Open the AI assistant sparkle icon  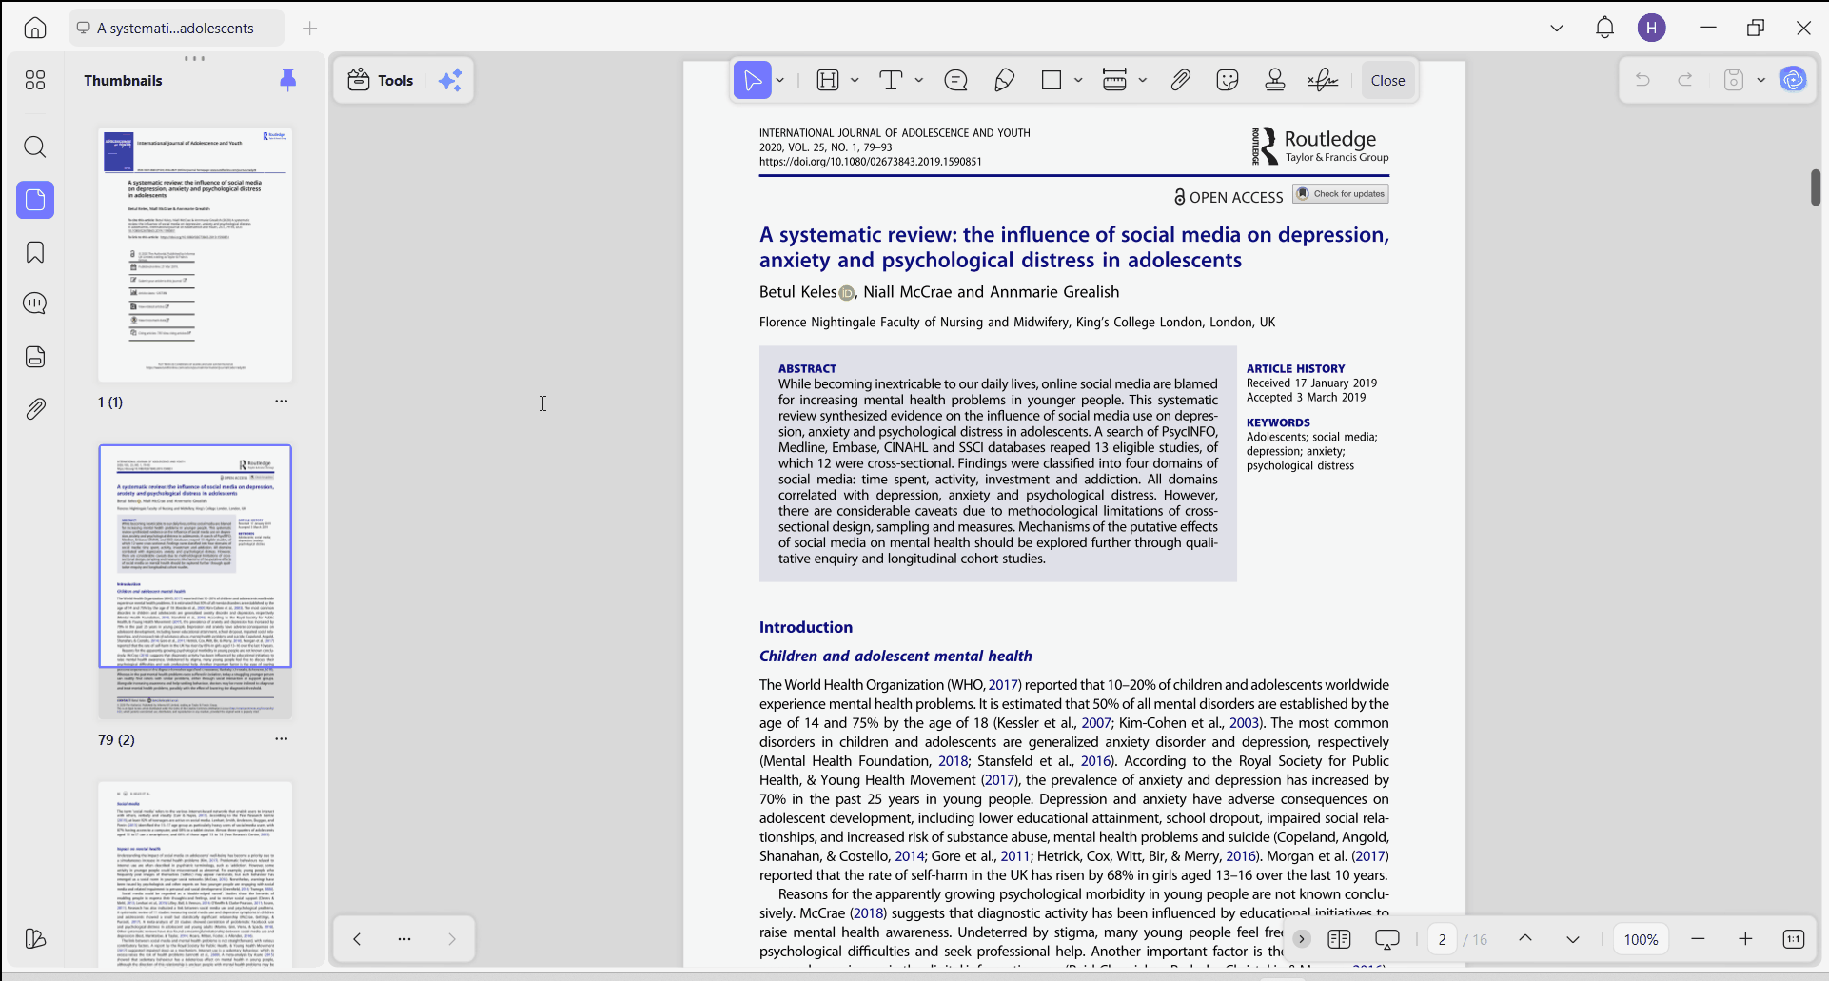click(450, 81)
